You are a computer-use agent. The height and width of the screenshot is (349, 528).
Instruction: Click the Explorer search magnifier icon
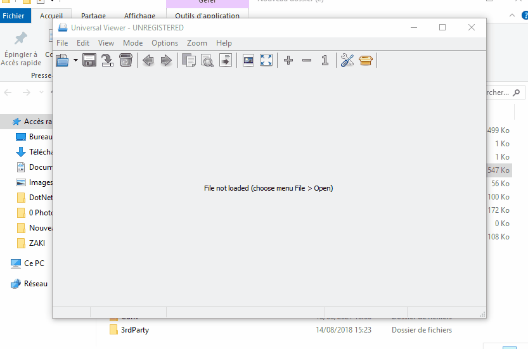pyautogui.click(x=516, y=92)
